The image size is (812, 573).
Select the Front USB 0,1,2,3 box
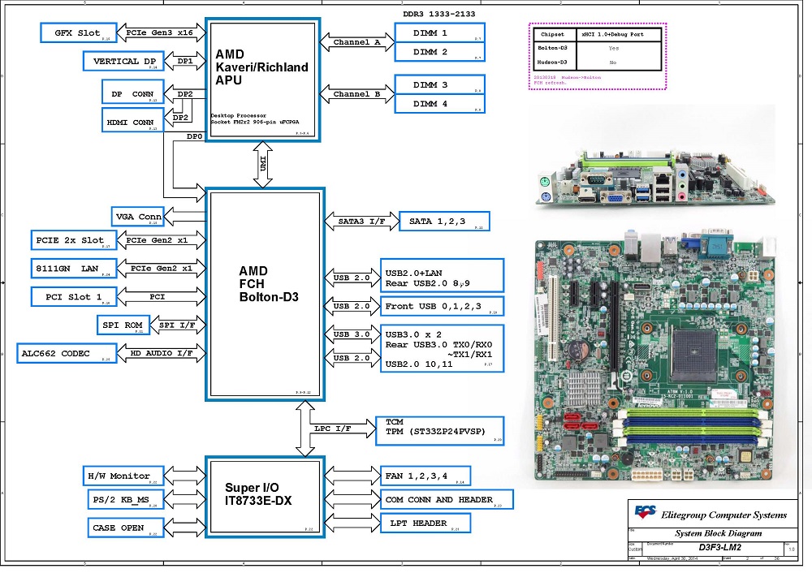[442, 306]
